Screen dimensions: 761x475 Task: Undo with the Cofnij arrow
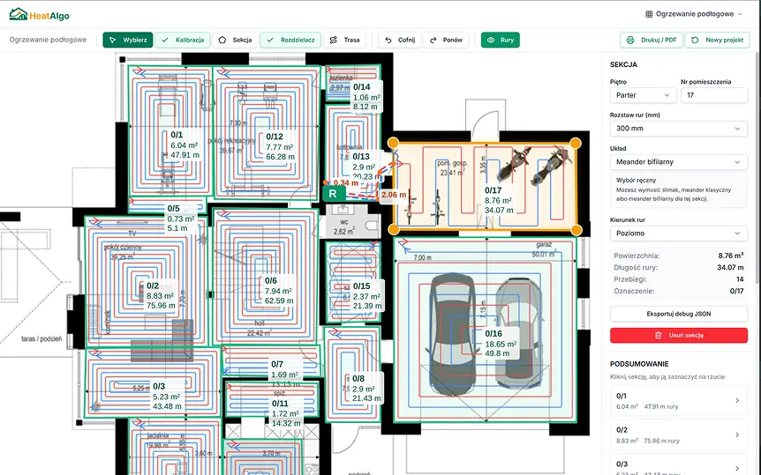point(399,40)
